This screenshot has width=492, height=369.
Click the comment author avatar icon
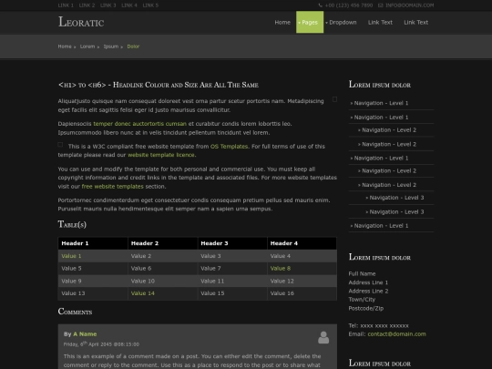pos(323,338)
